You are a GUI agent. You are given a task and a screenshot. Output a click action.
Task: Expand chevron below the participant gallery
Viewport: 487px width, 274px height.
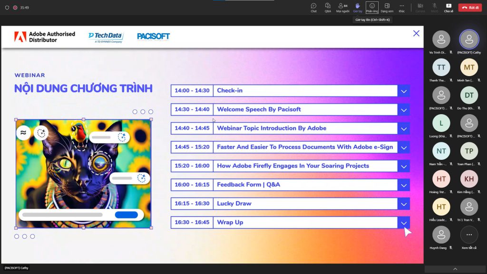pos(455,269)
